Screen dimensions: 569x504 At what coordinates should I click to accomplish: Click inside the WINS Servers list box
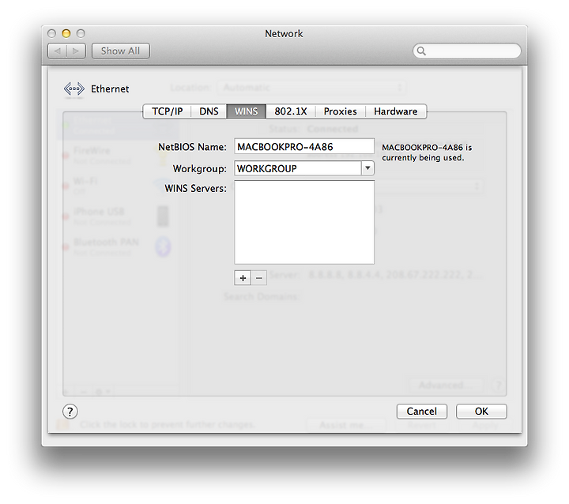304,223
